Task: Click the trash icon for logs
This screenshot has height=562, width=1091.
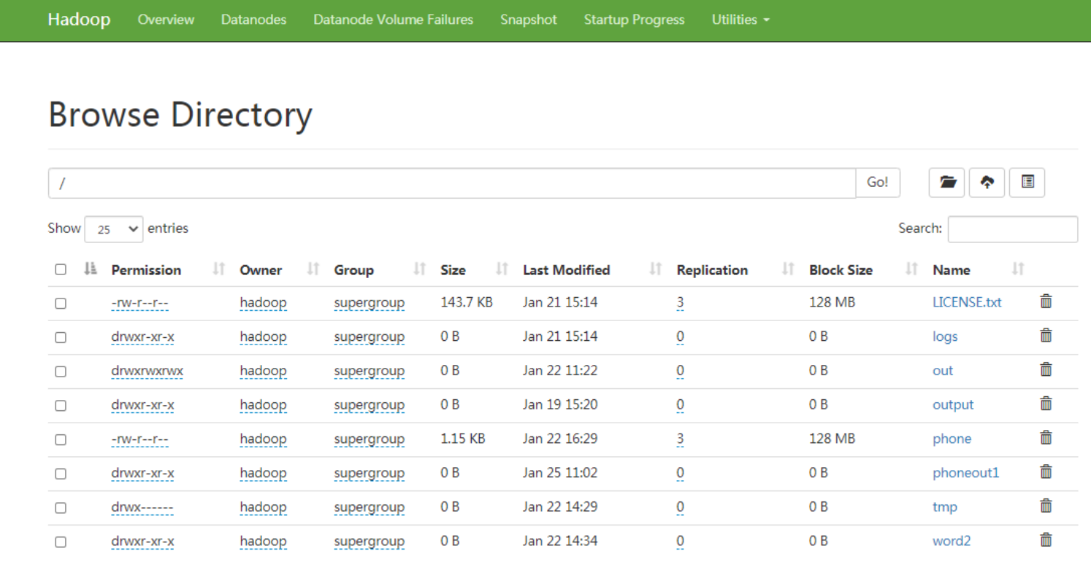Action: pos(1046,336)
